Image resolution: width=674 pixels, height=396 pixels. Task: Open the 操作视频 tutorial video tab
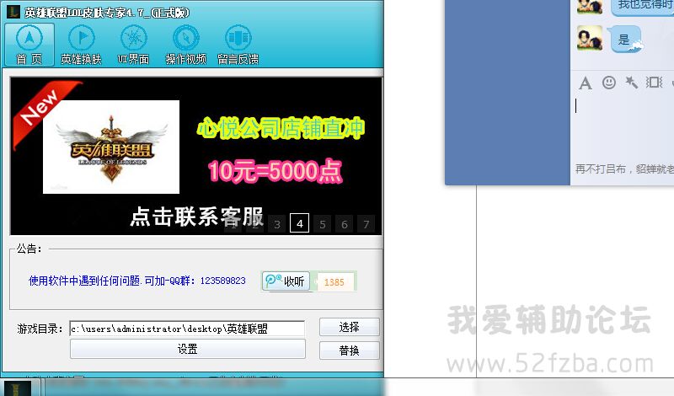click(185, 45)
